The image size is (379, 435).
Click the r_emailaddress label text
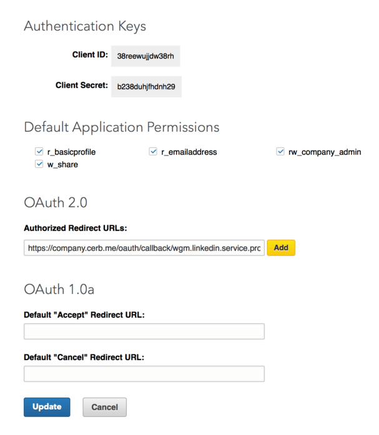(x=189, y=152)
